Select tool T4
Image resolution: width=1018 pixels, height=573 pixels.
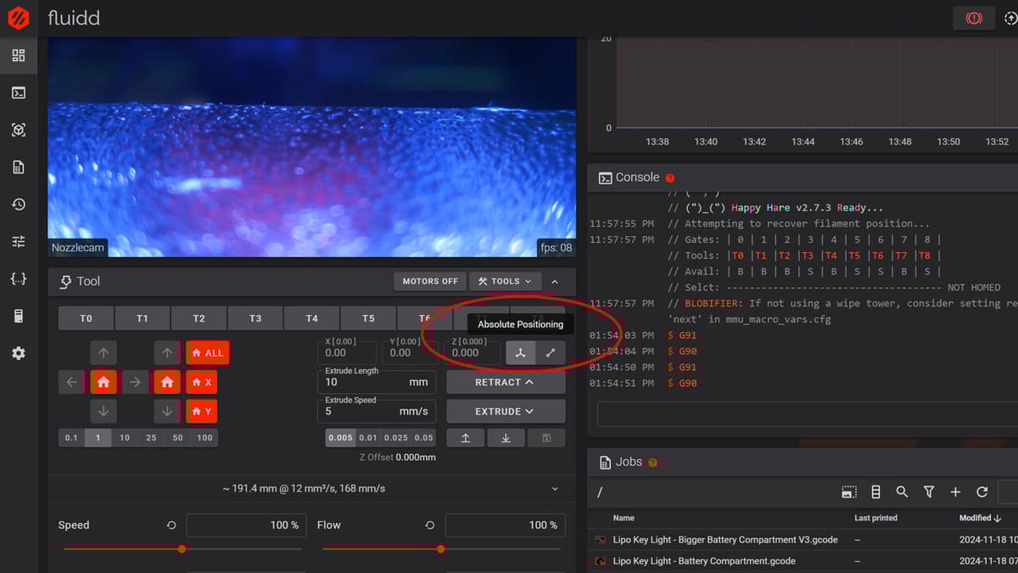[x=311, y=318]
